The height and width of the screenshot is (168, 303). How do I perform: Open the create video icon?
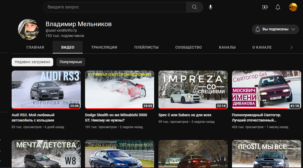click(265, 7)
